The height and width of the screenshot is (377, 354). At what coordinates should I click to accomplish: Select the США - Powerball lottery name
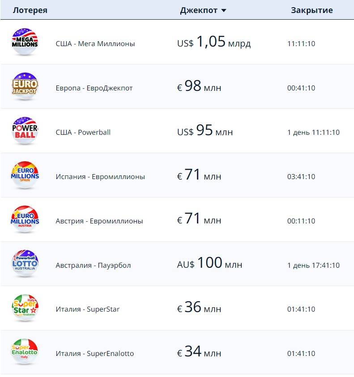[x=83, y=133]
